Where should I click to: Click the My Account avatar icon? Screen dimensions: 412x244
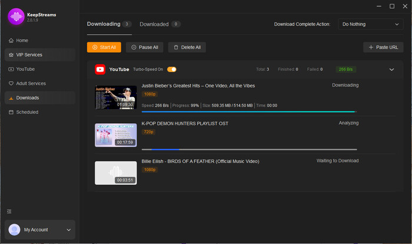tap(15, 229)
